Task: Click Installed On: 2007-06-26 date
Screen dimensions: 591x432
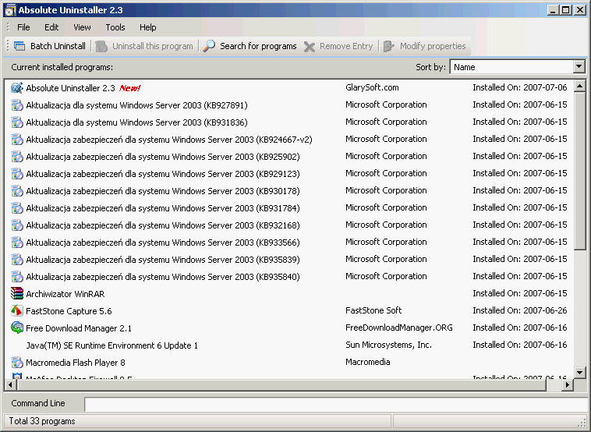Action: click(520, 310)
